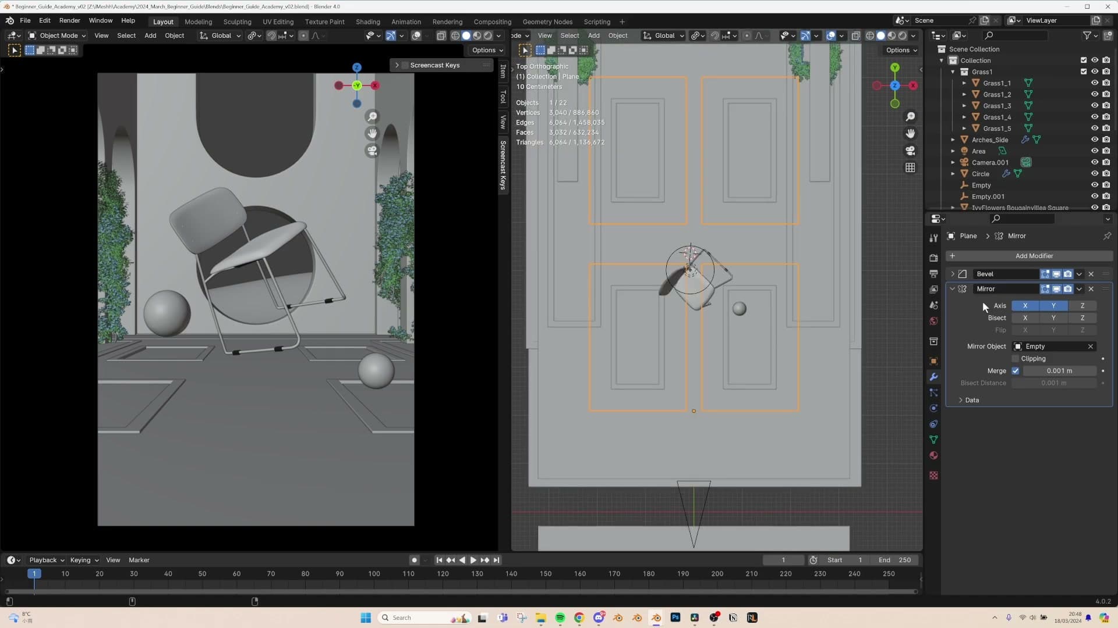Open the Object properties tab
The width and height of the screenshot is (1118, 628).
tap(933, 361)
